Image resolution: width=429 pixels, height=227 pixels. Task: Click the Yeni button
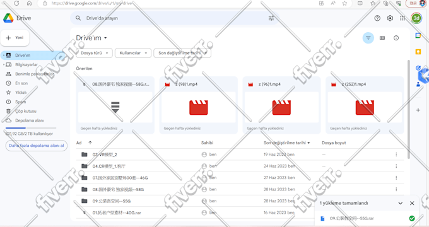click(x=15, y=38)
